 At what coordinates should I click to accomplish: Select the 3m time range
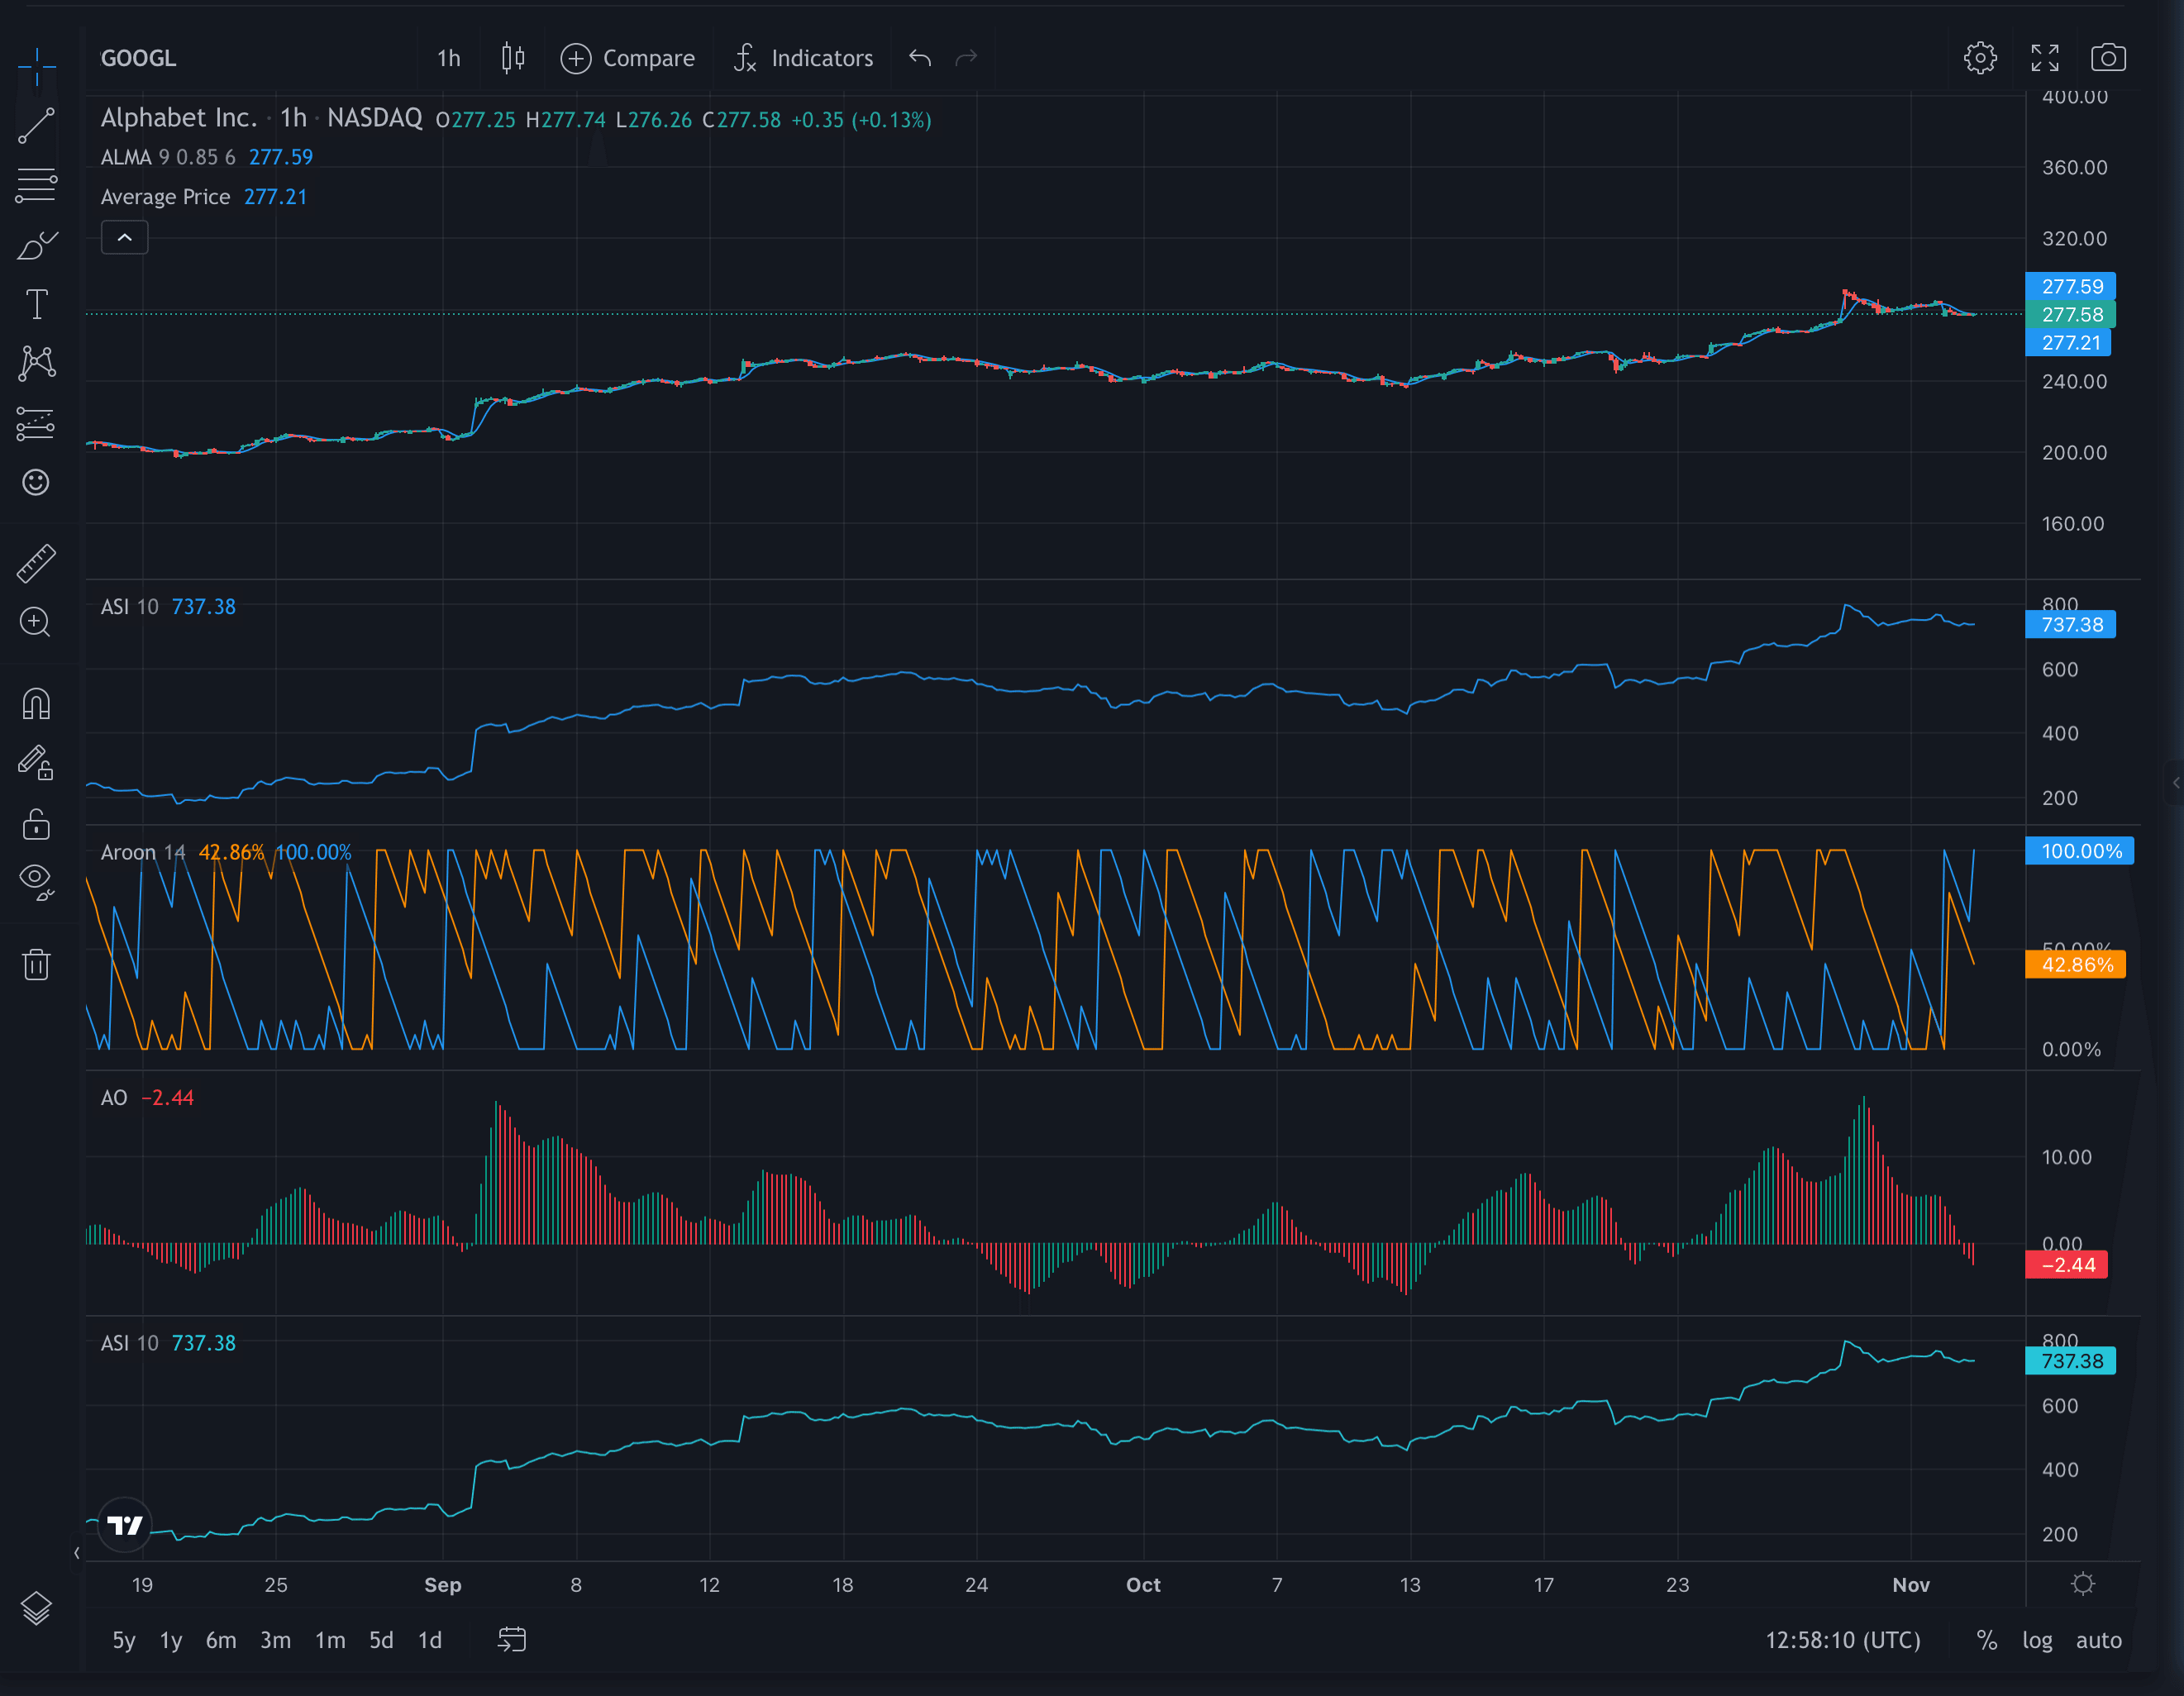[275, 1640]
